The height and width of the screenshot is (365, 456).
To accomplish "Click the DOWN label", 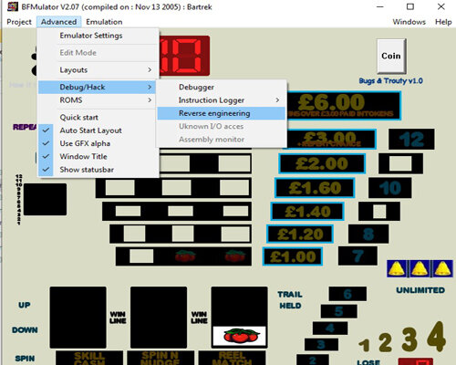I will click(25, 330).
